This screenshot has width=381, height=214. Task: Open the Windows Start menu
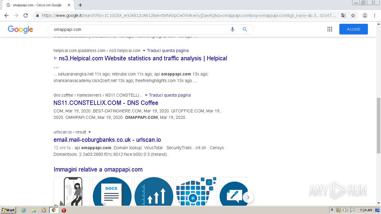pyautogui.click(x=8, y=210)
